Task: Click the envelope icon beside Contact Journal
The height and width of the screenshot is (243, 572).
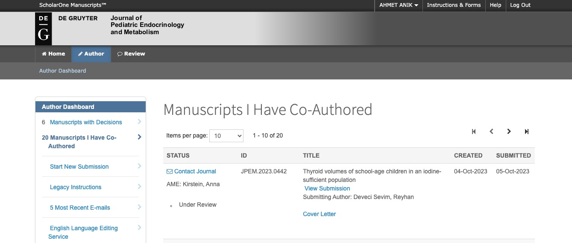Action: 170,172
